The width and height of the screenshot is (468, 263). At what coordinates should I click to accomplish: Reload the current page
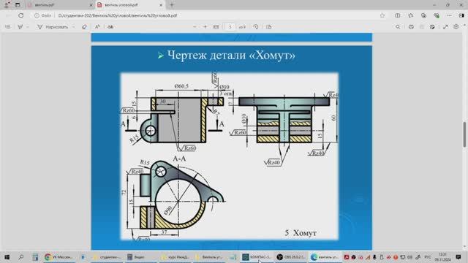click(20, 15)
